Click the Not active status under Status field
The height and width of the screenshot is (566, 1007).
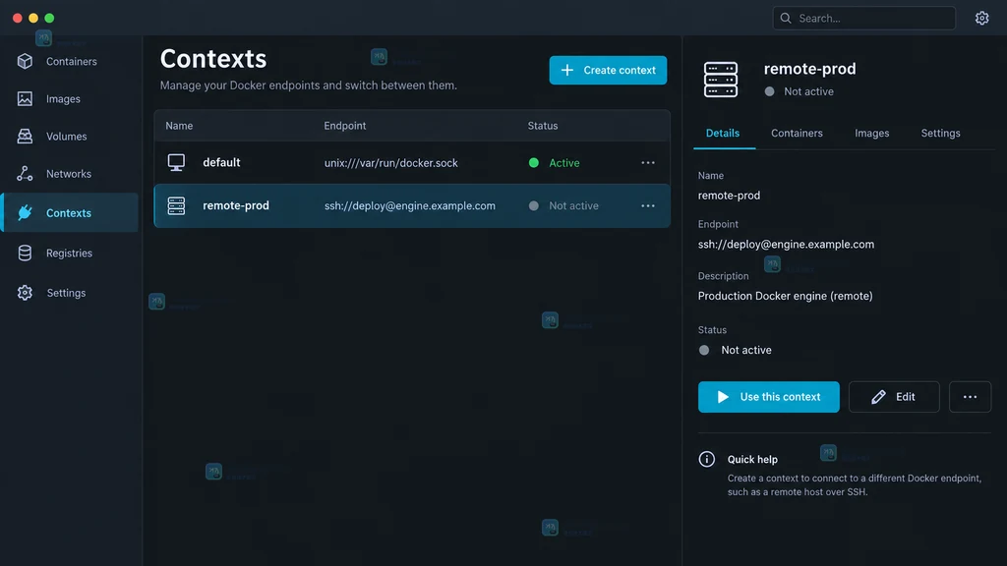(736, 351)
